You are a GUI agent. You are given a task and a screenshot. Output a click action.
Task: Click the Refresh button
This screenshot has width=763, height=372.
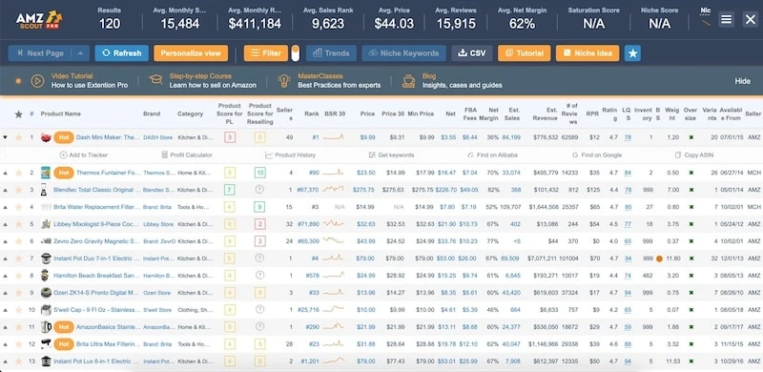[122, 53]
